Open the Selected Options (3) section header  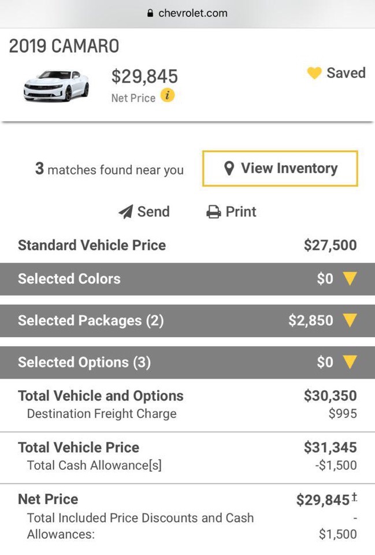(x=187, y=362)
